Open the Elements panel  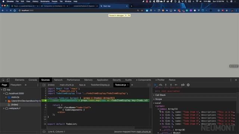[19, 80]
